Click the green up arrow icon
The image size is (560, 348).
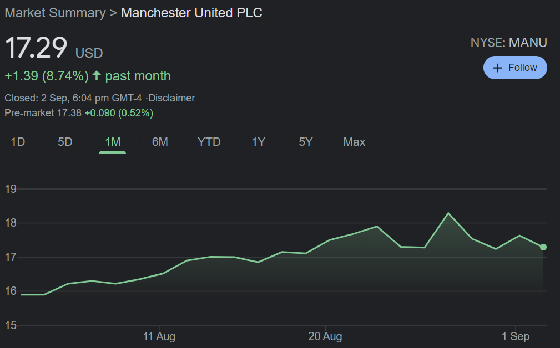[97, 75]
